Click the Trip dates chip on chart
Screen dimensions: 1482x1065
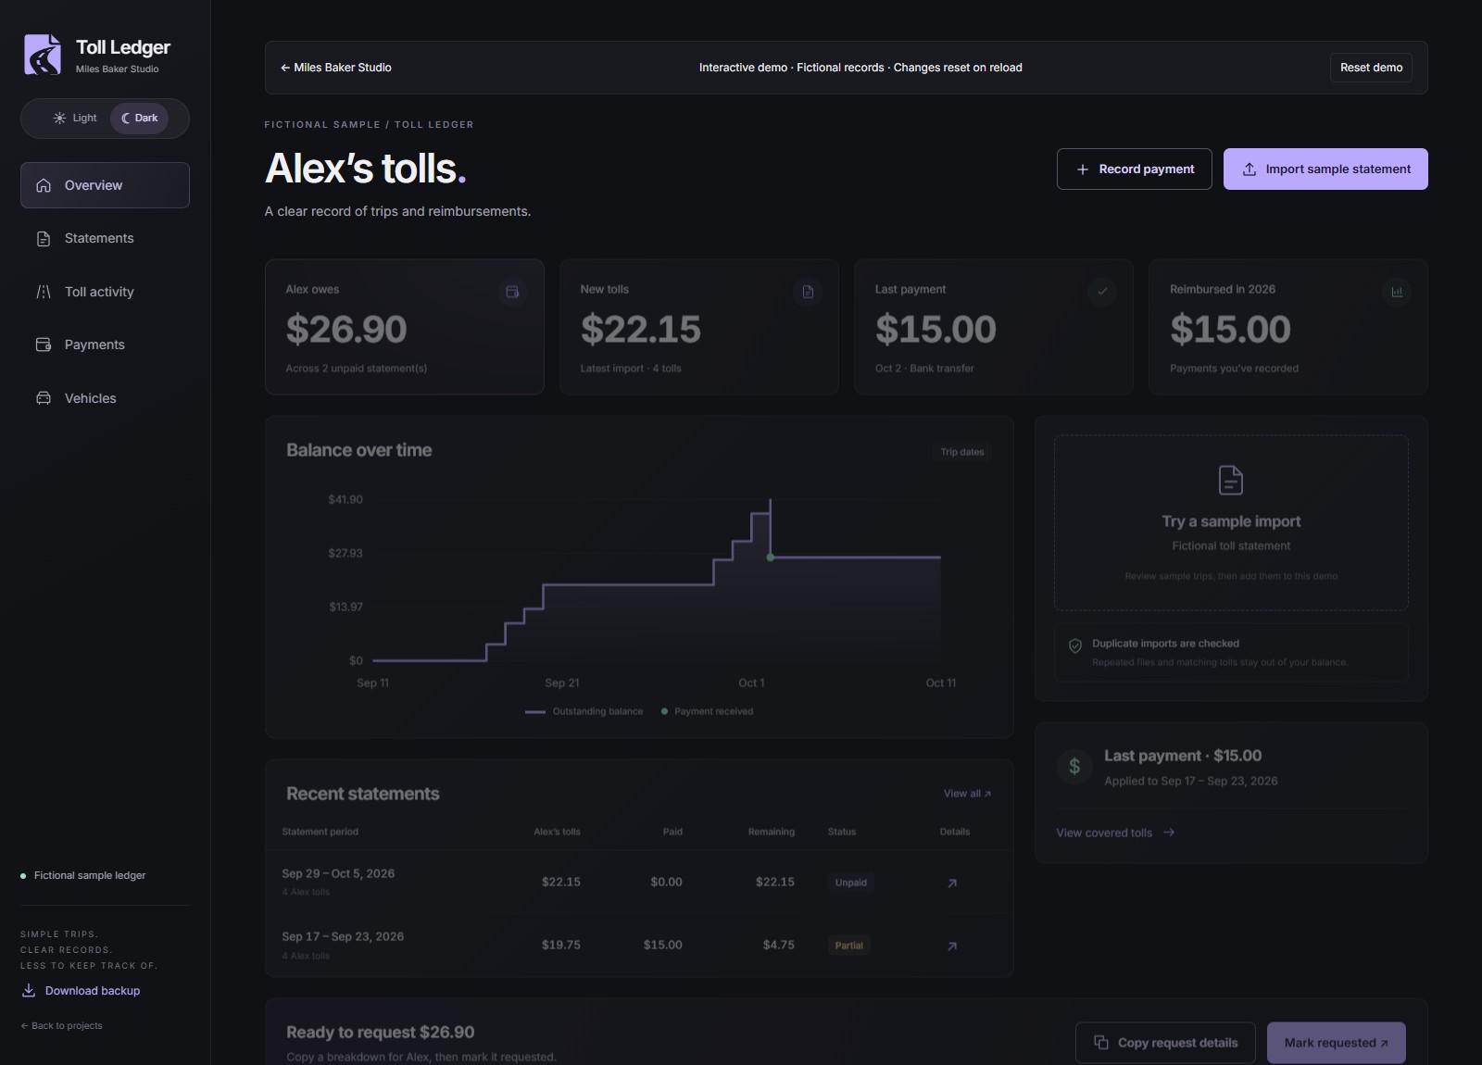tap(962, 452)
